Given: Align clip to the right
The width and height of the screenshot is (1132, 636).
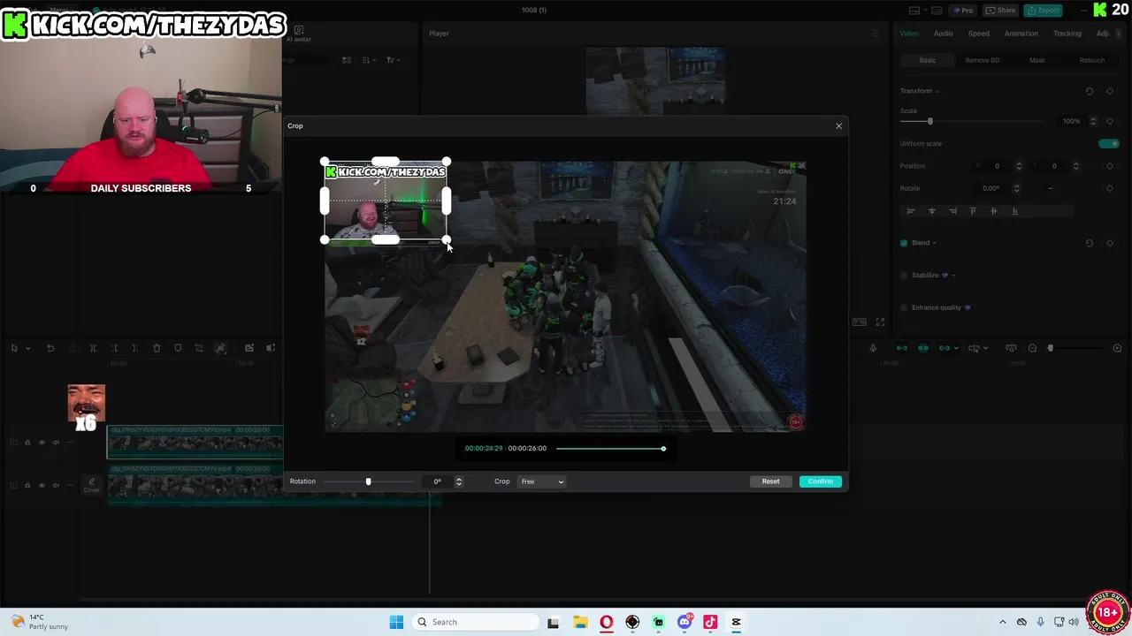Looking at the screenshot, I should [x=952, y=211].
